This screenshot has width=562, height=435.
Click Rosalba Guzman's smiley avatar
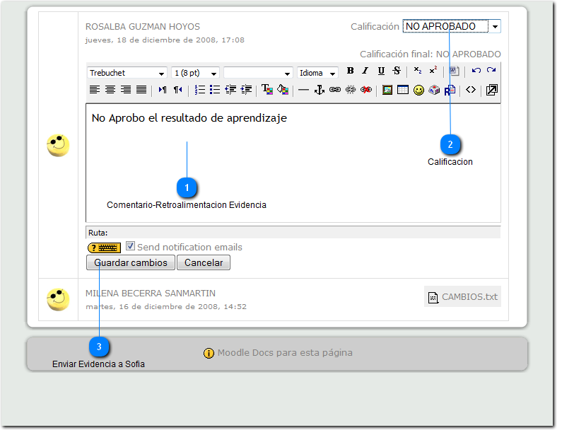(58, 145)
